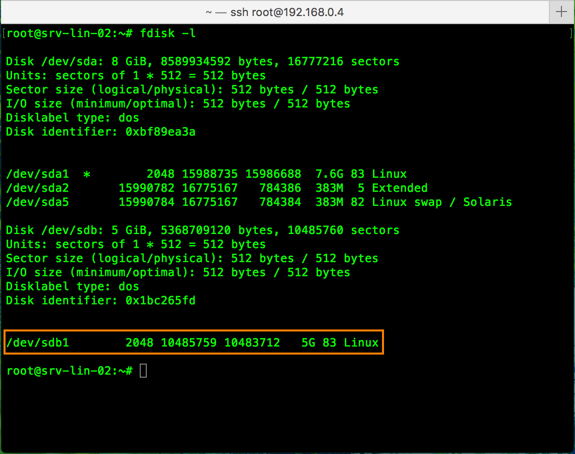Click the /dev/sda2 Extended partition line
This screenshot has height=454, width=575.
[216, 188]
